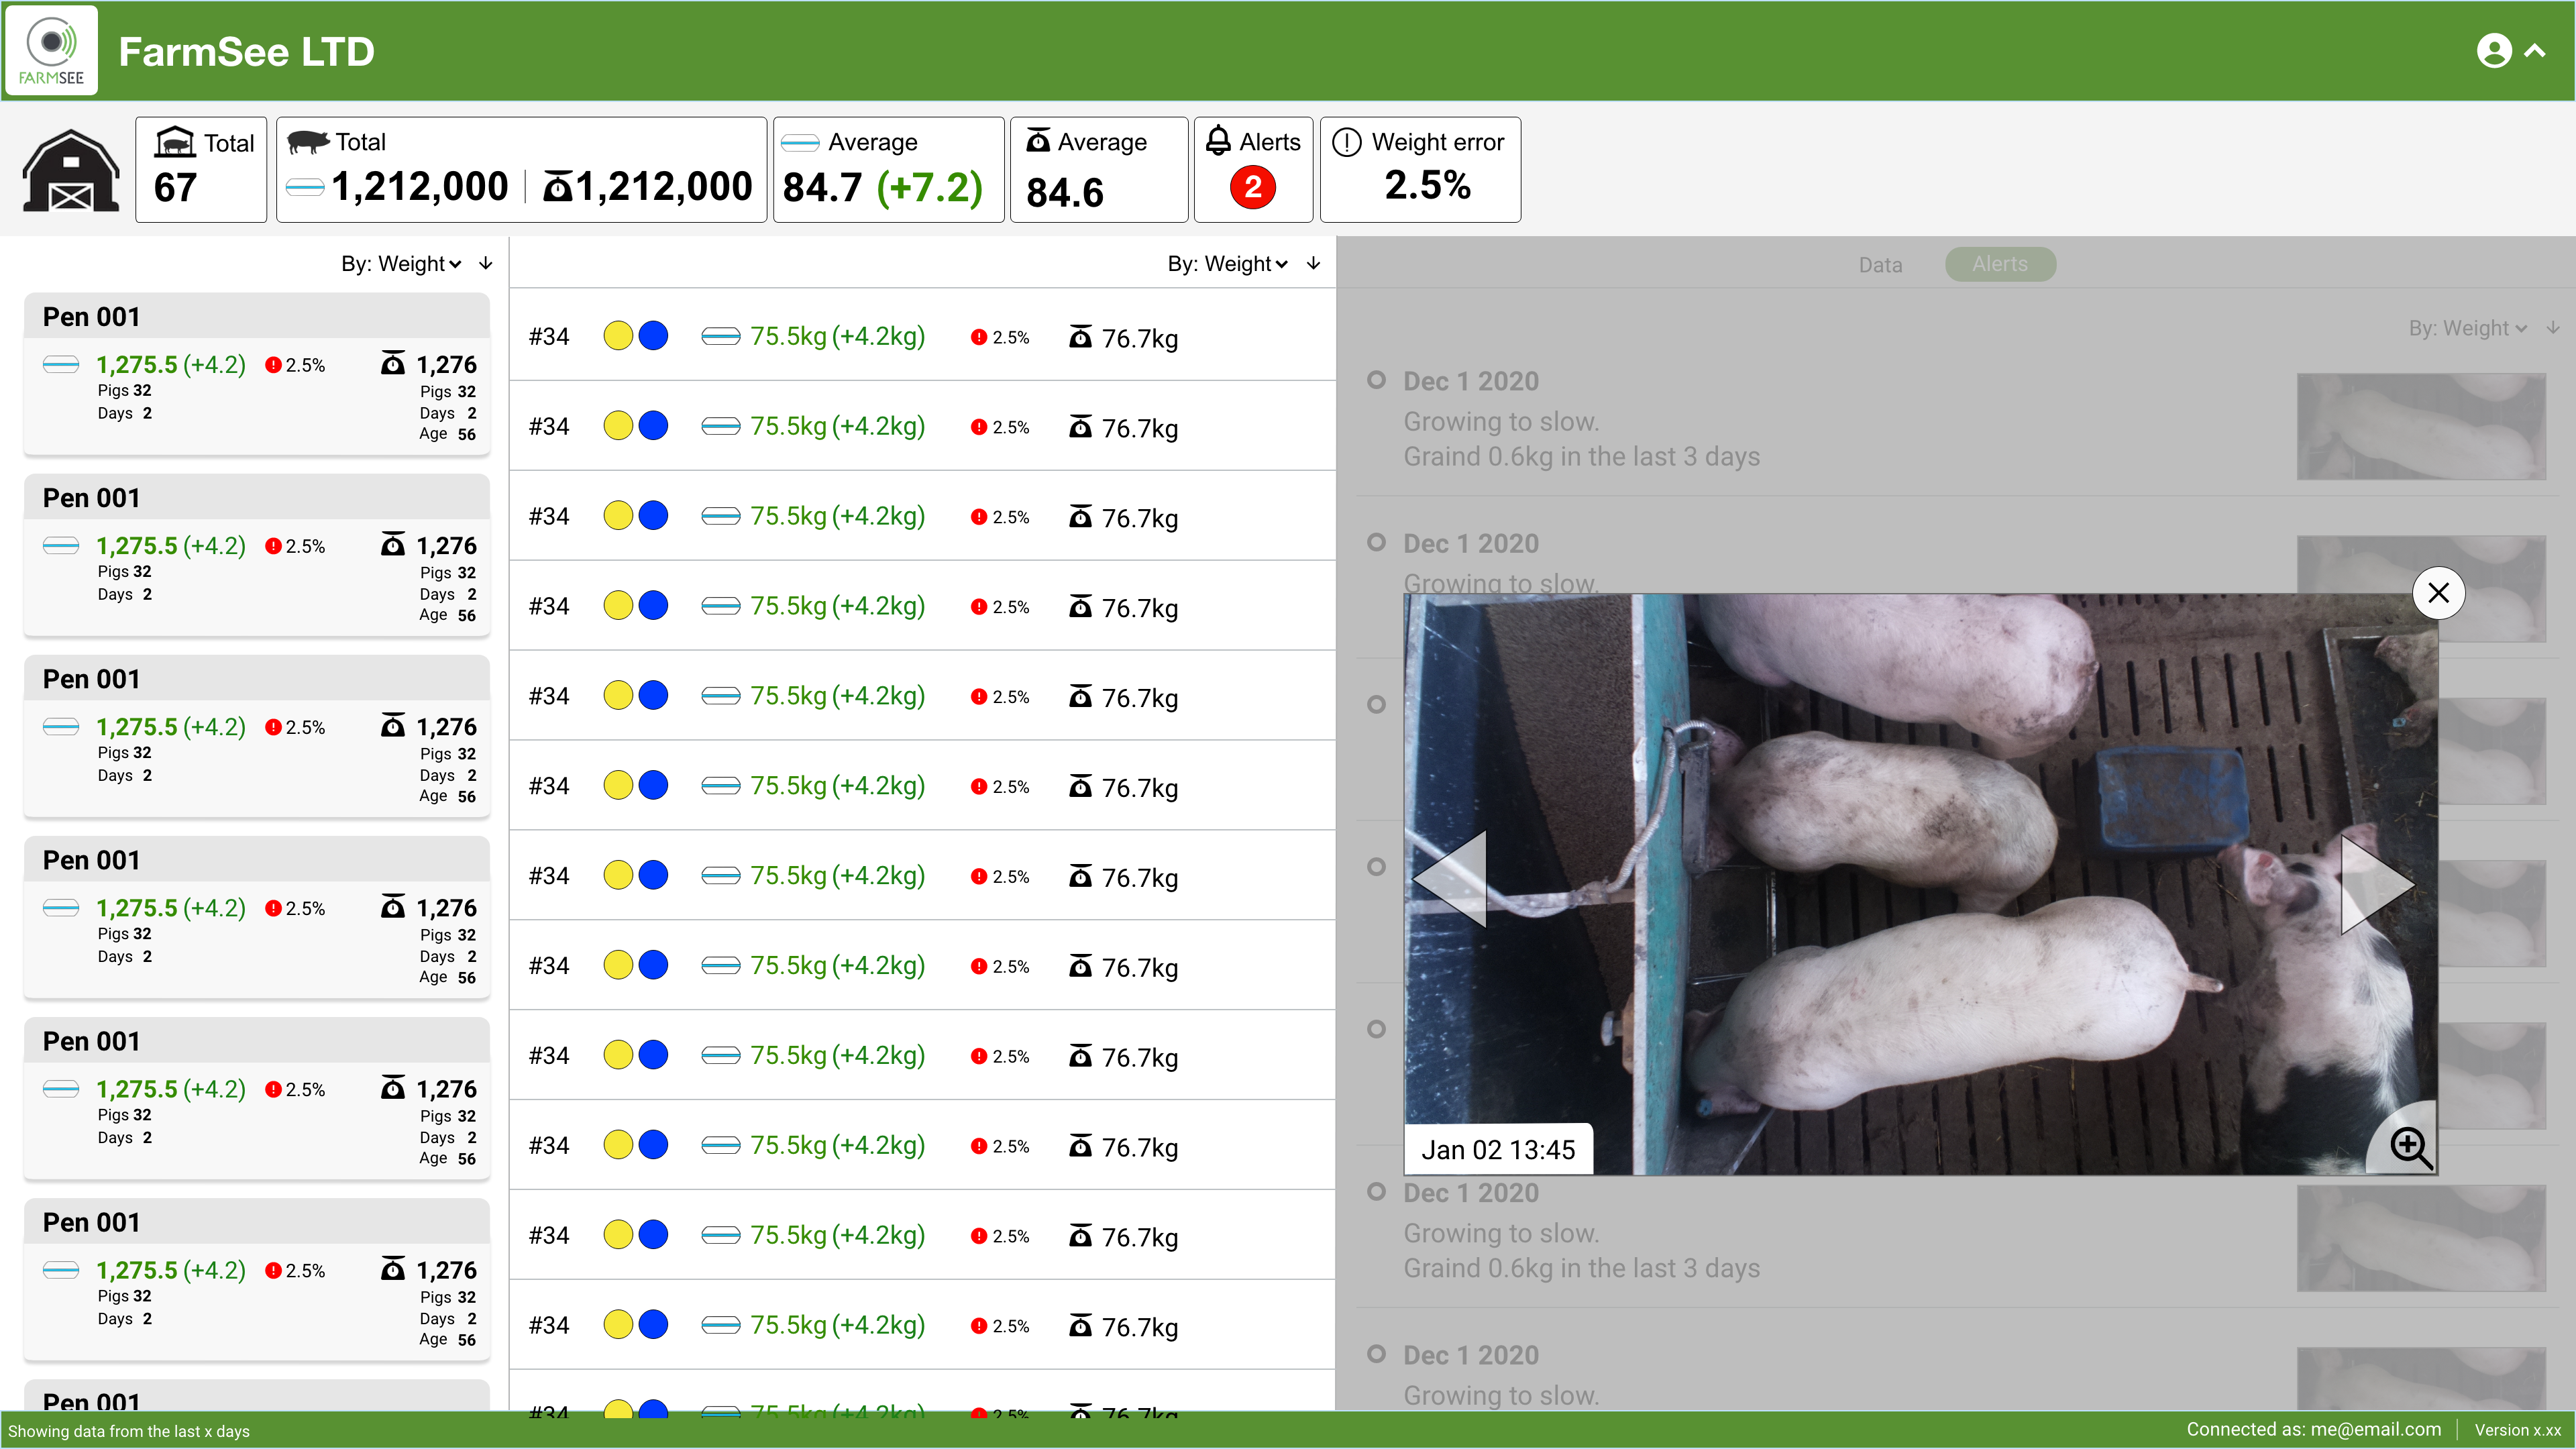Show next image with right arrow
This screenshot has width=2576, height=1449.
pos(2378,884)
